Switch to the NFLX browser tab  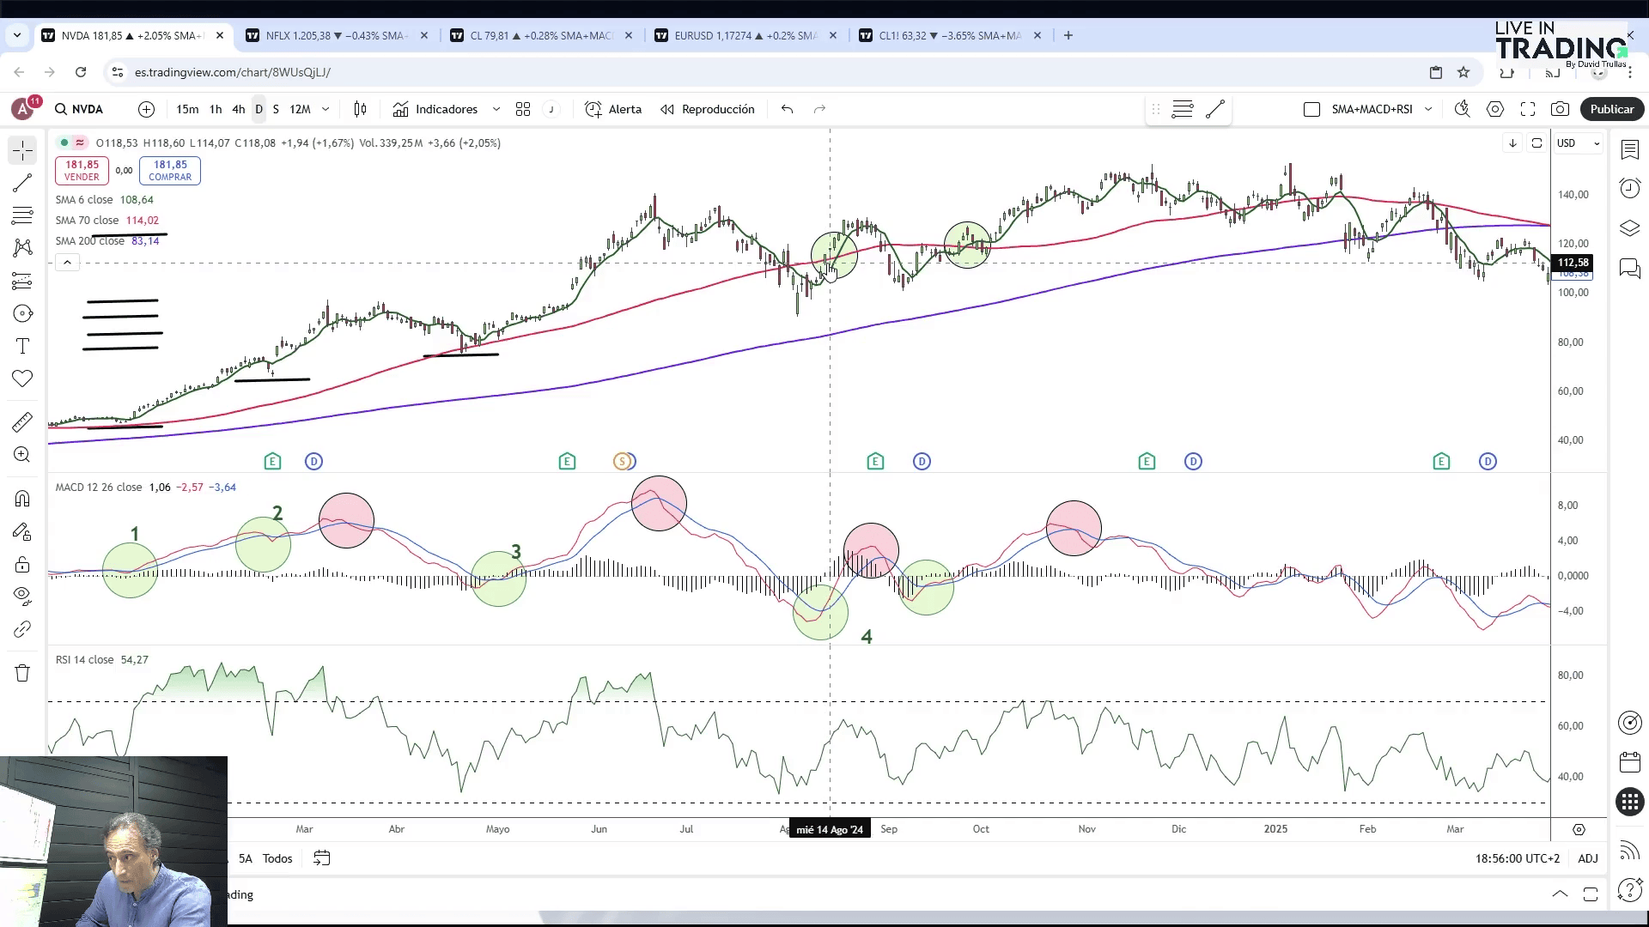coord(337,35)
